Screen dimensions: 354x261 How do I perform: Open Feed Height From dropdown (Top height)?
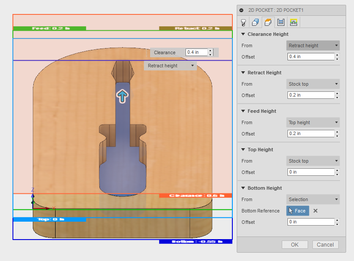coord(313,122)
